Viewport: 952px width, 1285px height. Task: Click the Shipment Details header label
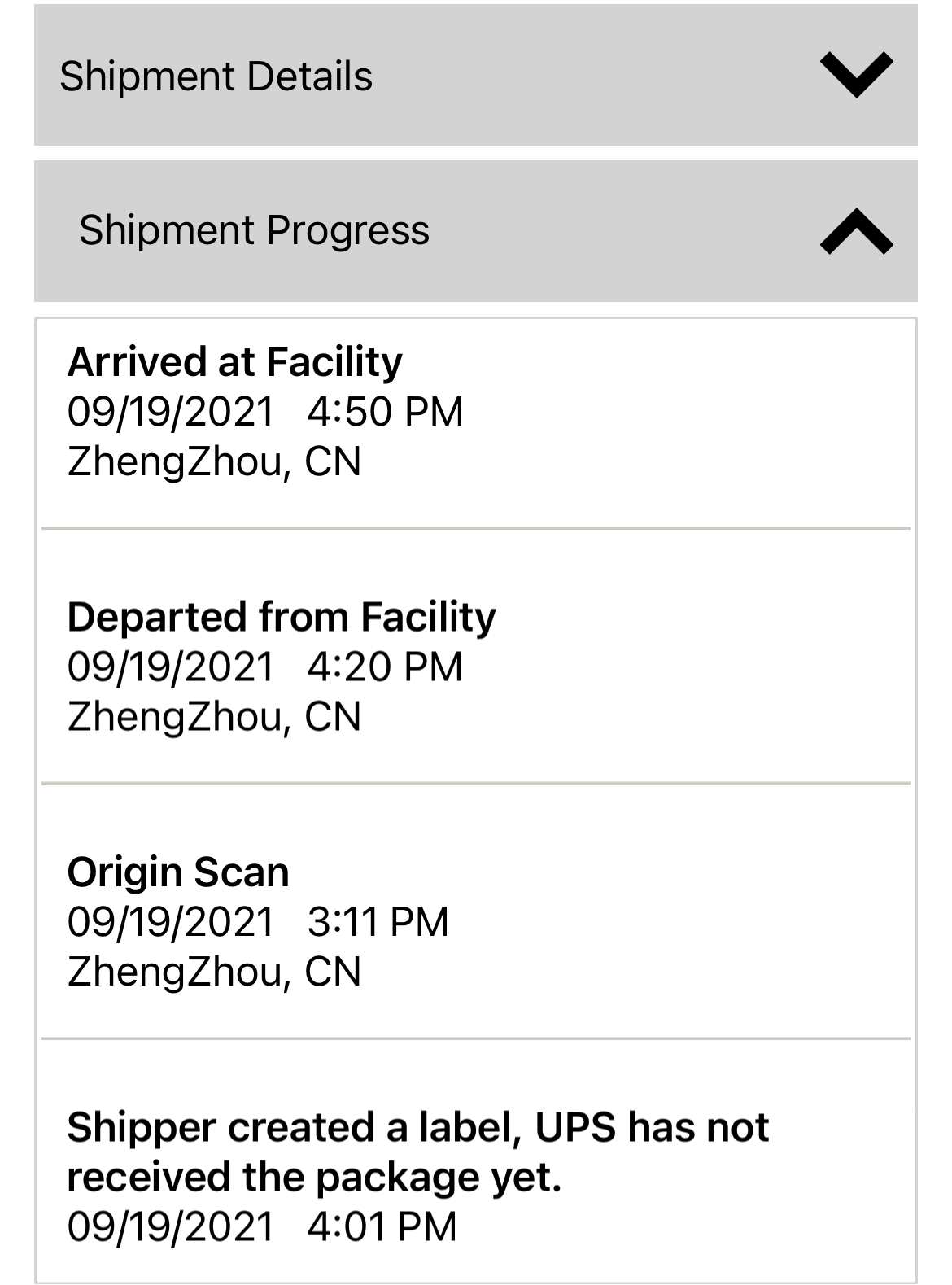pyautogui.click(x=216, y=76)
